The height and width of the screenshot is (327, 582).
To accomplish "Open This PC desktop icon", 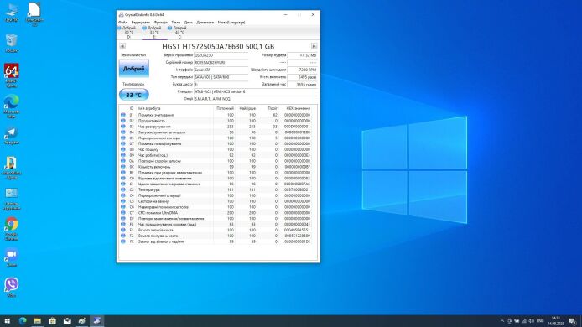I will click(x=12, y=13).
